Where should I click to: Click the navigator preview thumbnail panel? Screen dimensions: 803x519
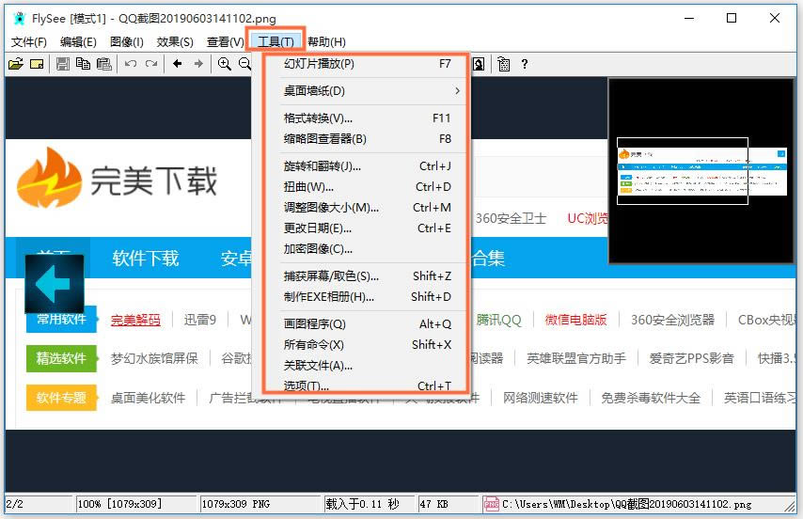point(701,171)
